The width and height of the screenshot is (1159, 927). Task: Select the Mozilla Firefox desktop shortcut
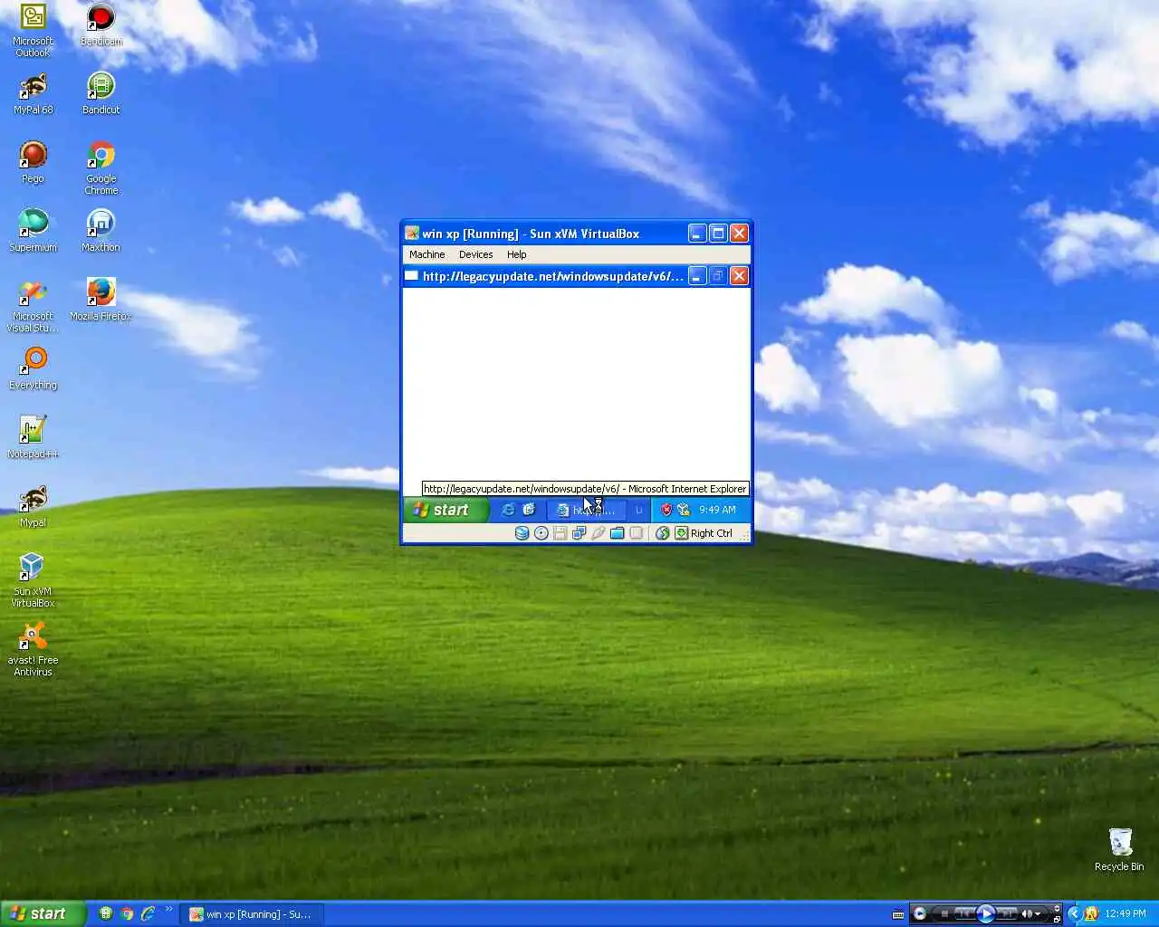click(x=101, y=300)
